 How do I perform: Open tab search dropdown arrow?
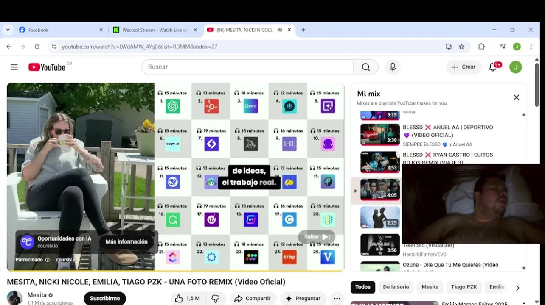point(8,30)
